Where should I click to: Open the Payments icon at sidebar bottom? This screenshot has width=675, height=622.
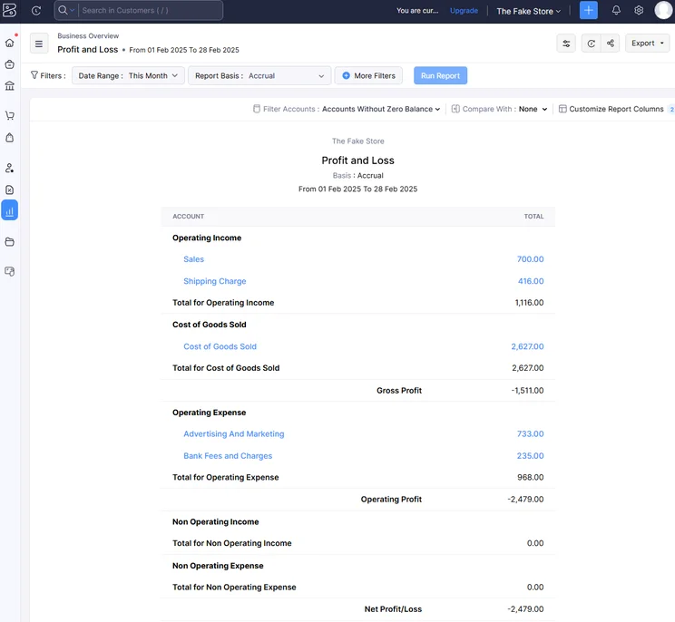click(9, 271)
